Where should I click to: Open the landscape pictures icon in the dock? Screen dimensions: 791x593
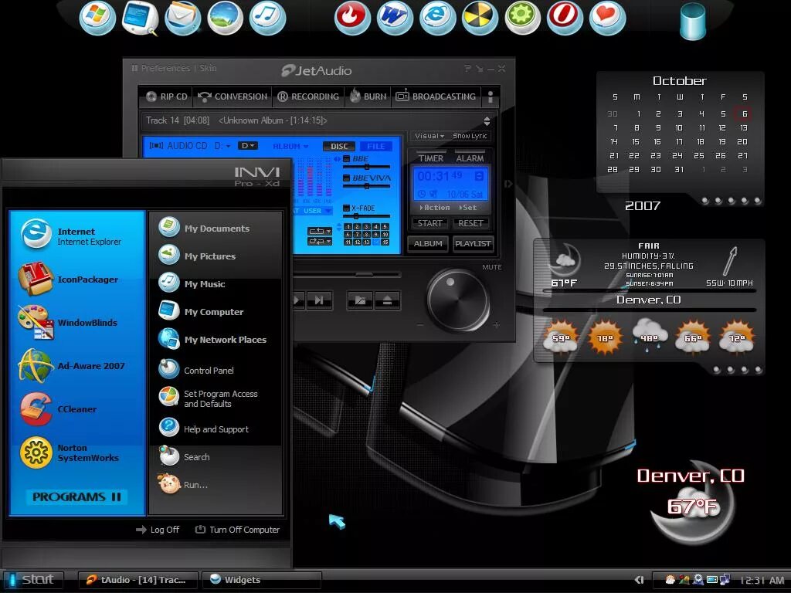225,18
